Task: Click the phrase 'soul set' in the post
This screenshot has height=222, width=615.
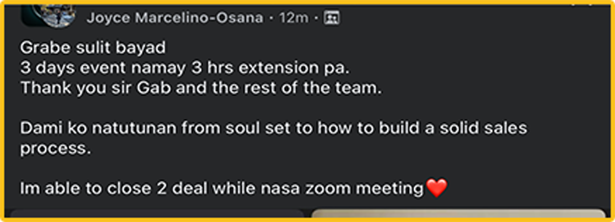Action: pos(257,129)
